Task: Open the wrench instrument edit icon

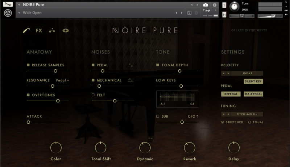Action: pos(8,4)
